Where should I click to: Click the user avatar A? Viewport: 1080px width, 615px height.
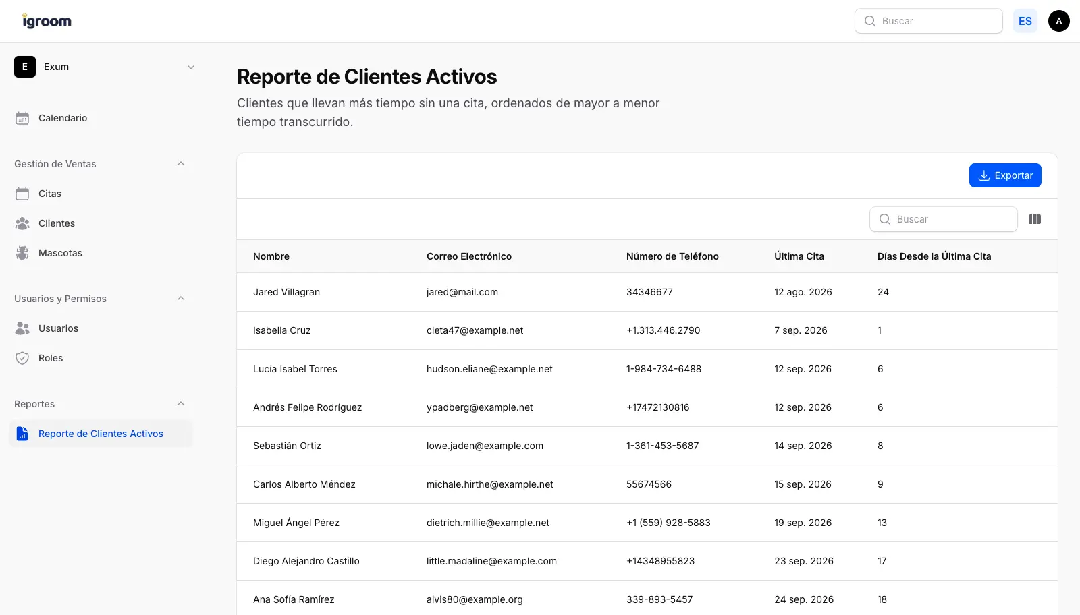point(1059,21)
